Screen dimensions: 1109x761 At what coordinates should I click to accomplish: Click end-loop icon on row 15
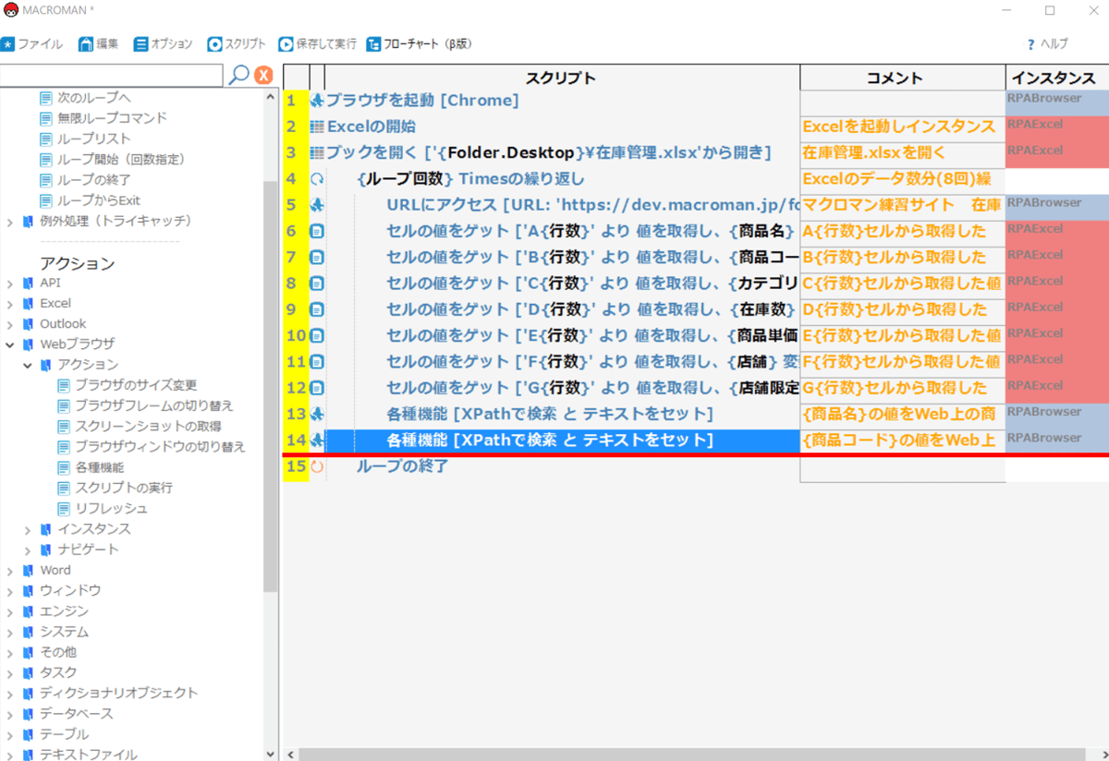tap(317, 466)
